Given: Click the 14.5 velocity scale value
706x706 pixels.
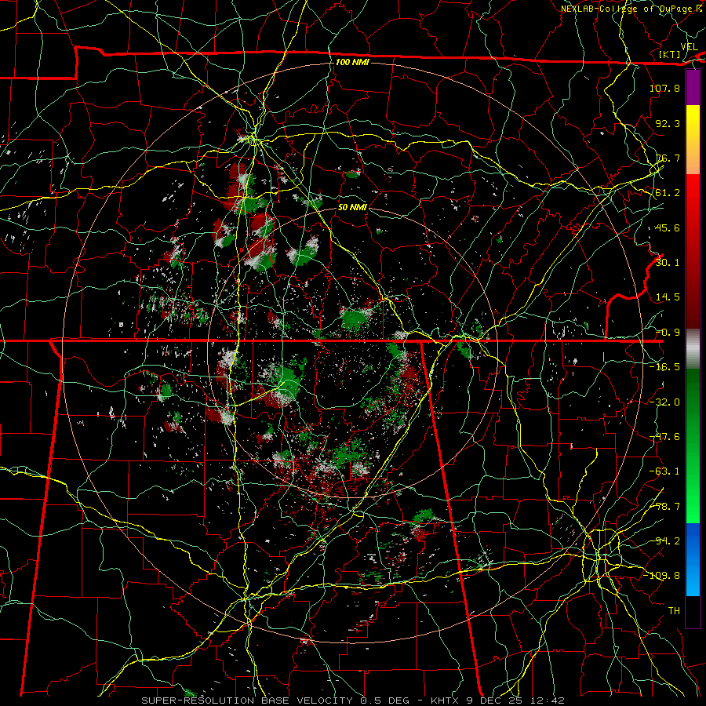Looking at the screenshot, I should point(668,297).
